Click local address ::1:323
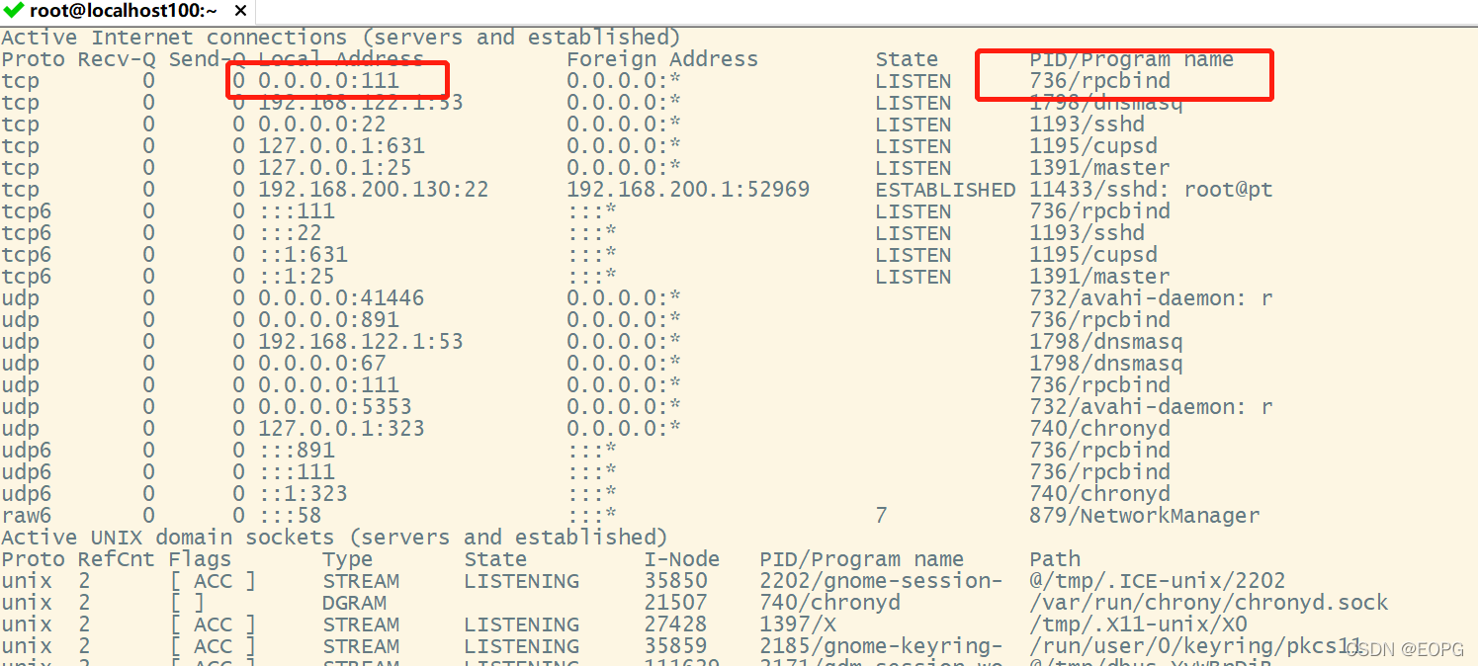Screen dimensions: 1478x666 click(304, 494)
